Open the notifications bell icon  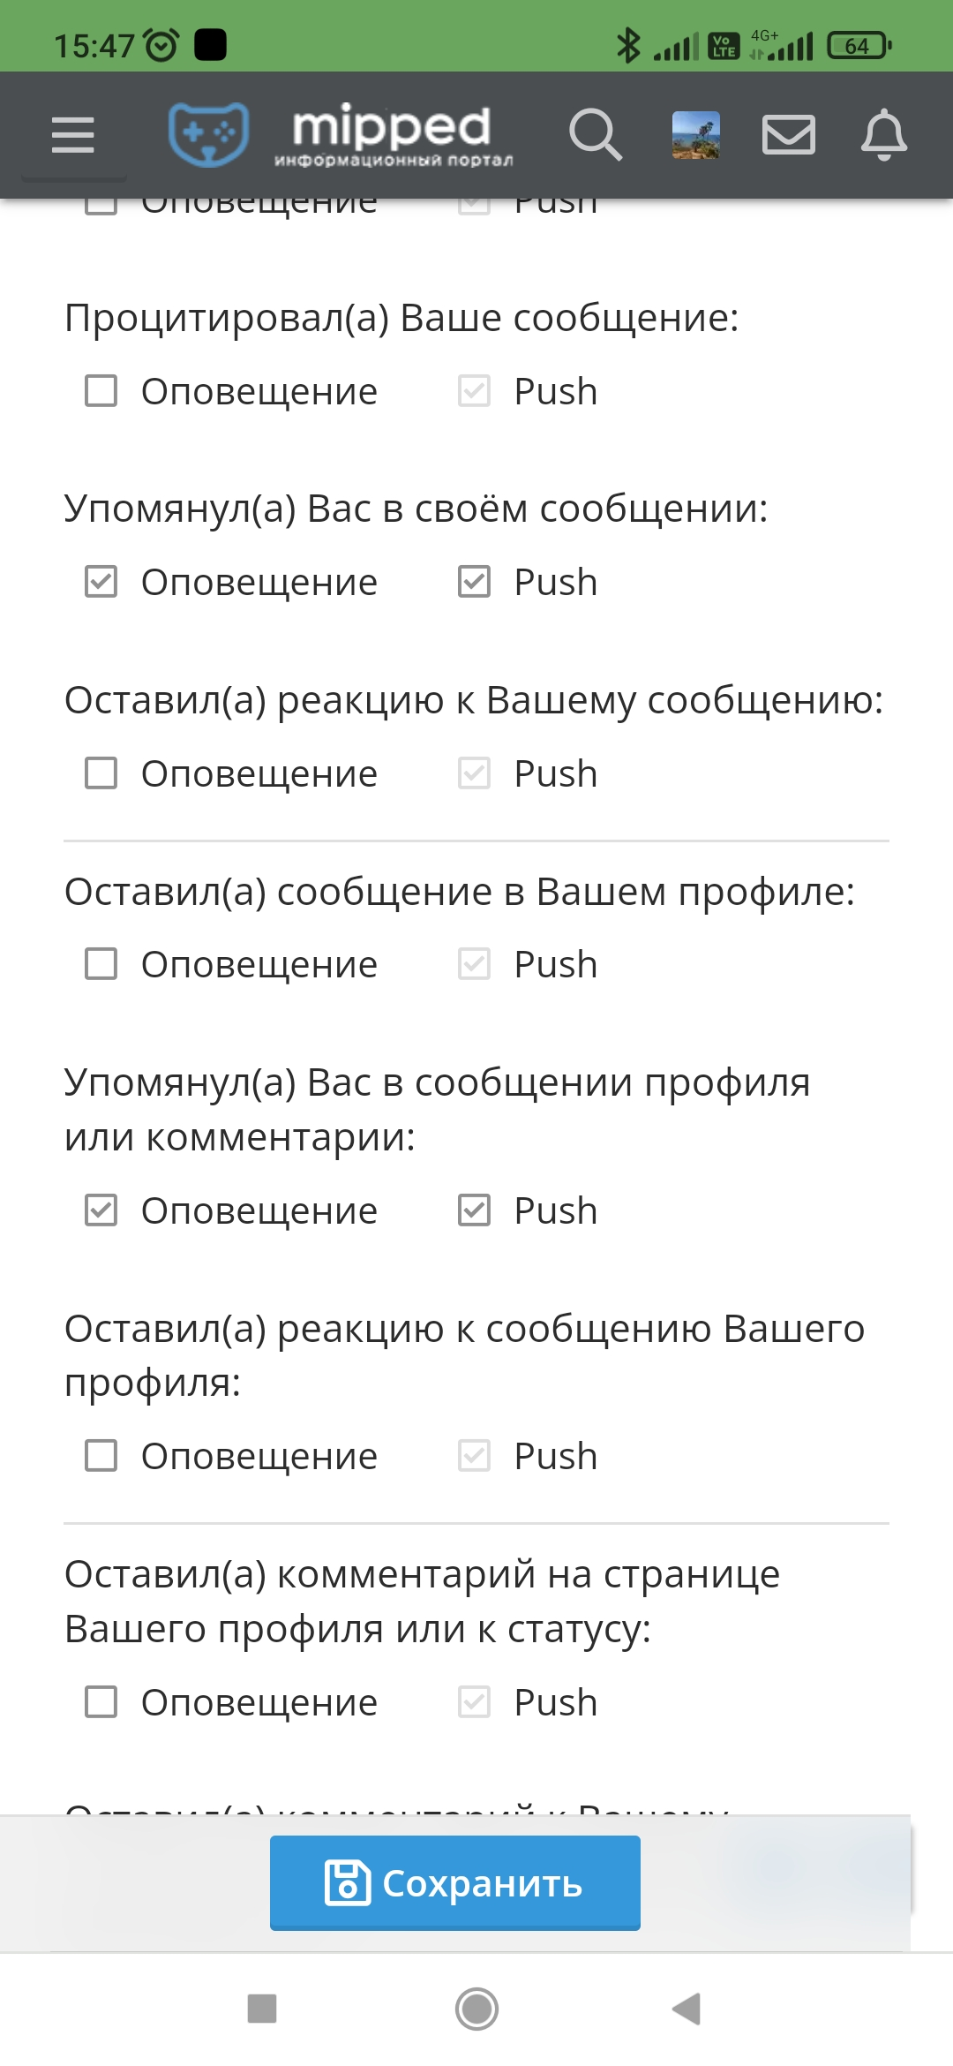(x=884, y=135)
